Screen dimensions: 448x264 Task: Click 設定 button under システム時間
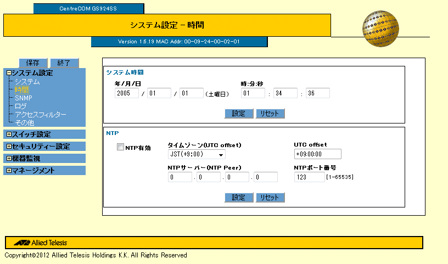[x=238, y=114]
